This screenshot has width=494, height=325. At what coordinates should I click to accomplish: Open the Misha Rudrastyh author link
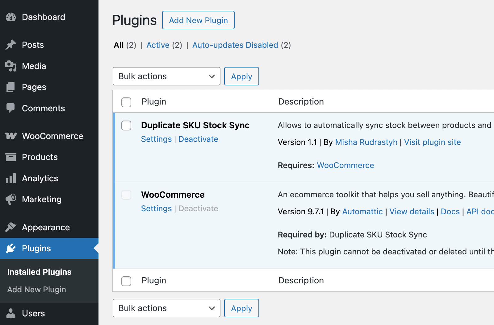click(x=366, y=142)
